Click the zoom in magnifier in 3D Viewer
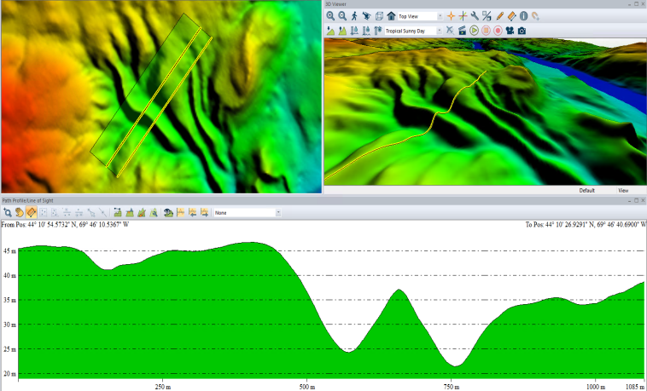 click(330, 15)
